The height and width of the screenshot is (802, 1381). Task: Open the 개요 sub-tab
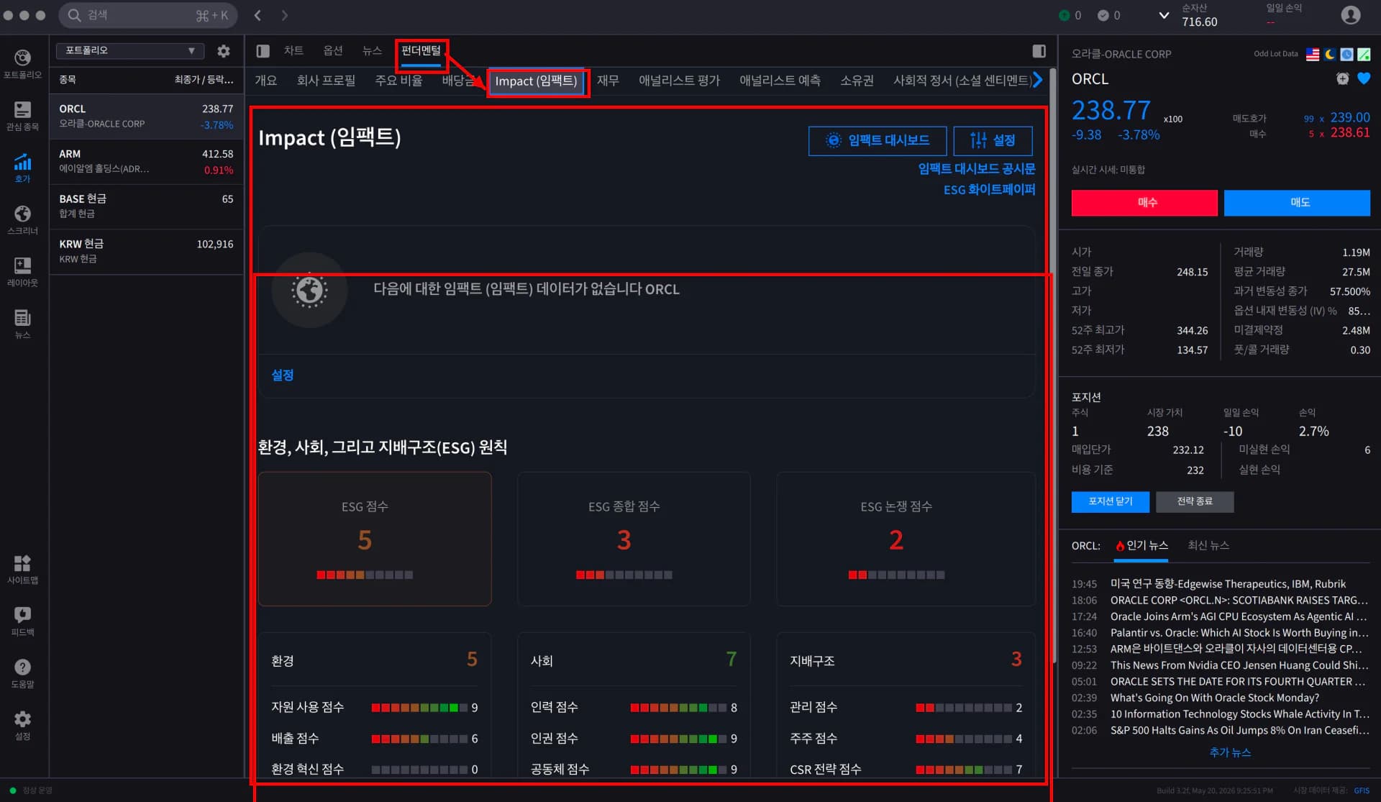click(x=266, y=81)
